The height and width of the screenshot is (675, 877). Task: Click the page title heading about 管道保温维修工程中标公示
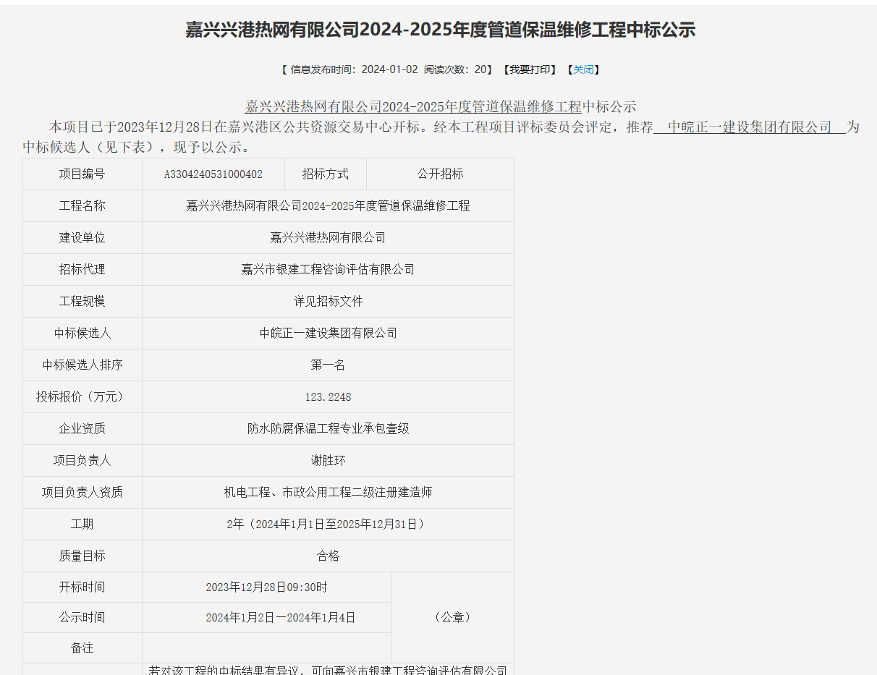440,30
